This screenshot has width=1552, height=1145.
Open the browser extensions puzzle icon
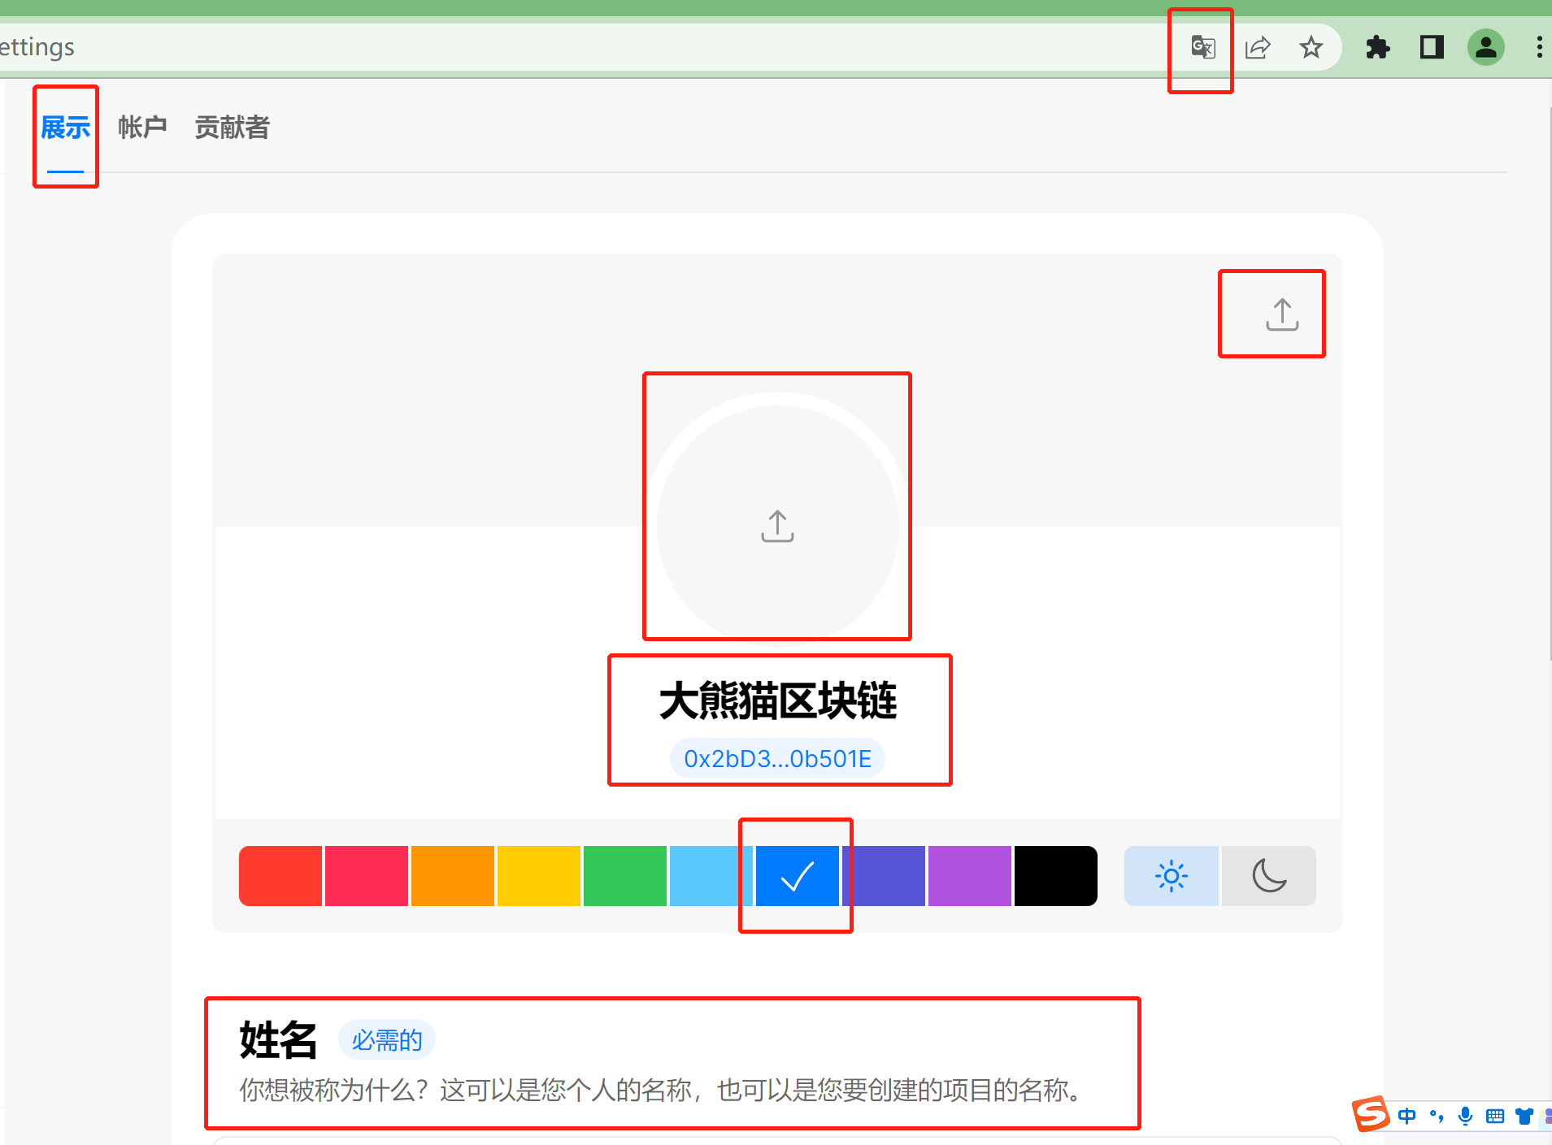[1377, 48]
